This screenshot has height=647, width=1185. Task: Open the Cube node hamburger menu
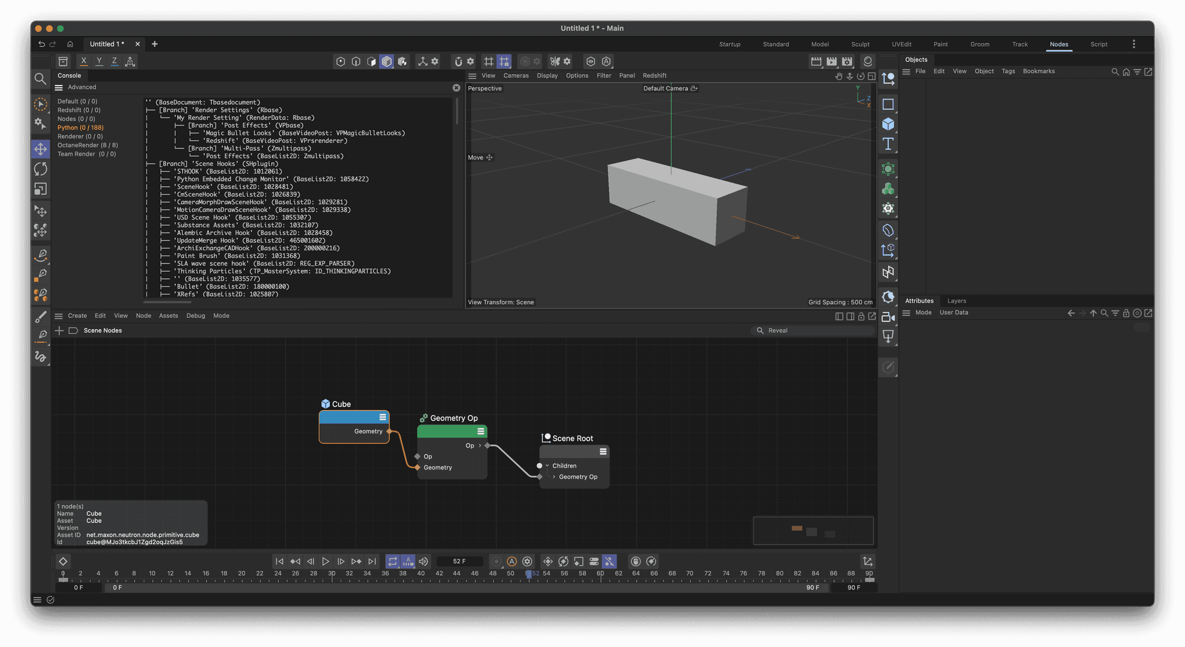tap(382, 417)
